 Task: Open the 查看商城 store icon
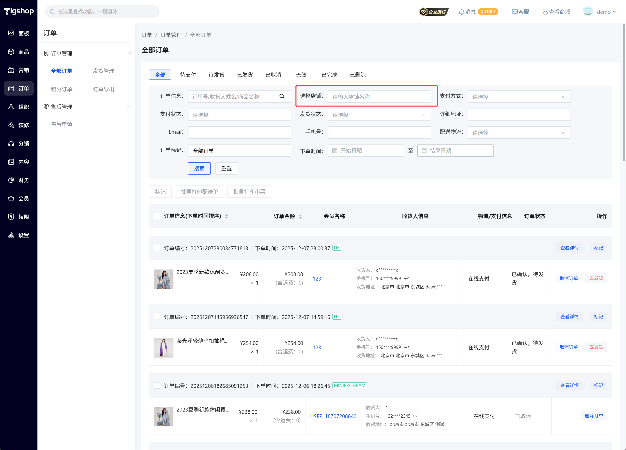(x=545, y=12)
